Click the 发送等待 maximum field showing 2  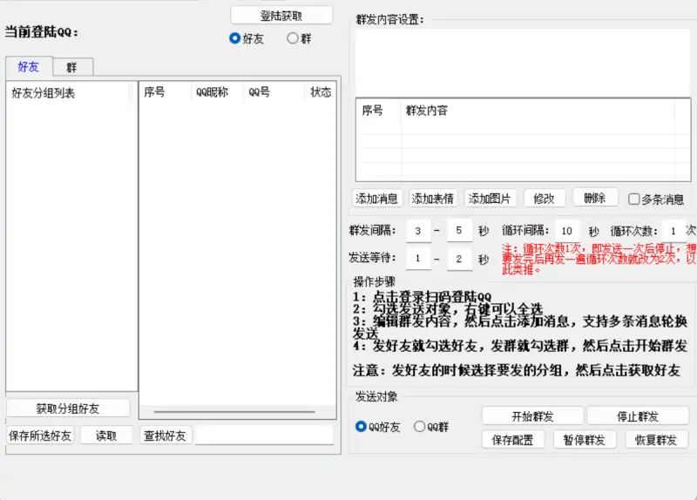[459, 258]
